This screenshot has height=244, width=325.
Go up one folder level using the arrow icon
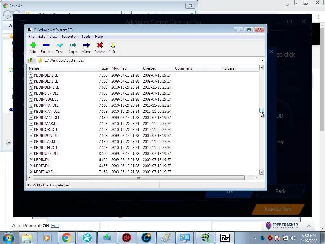30,60
